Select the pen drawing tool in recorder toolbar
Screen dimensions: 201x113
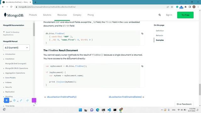tap(21, 100)
